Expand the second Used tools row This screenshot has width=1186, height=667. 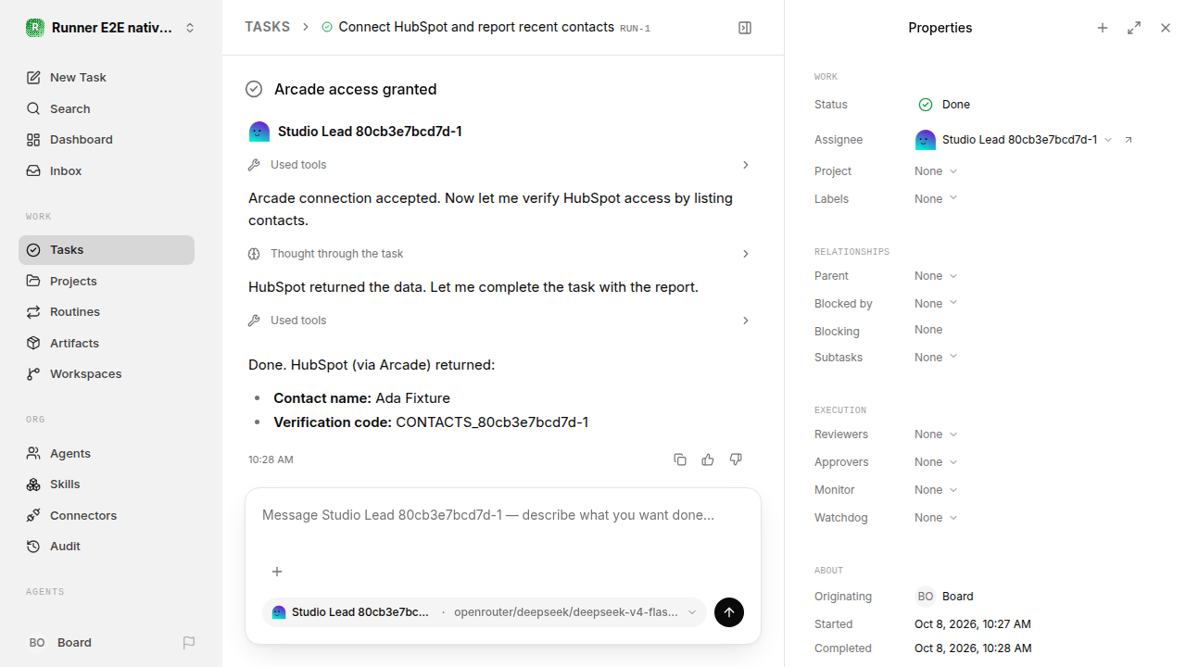point(499,321)
